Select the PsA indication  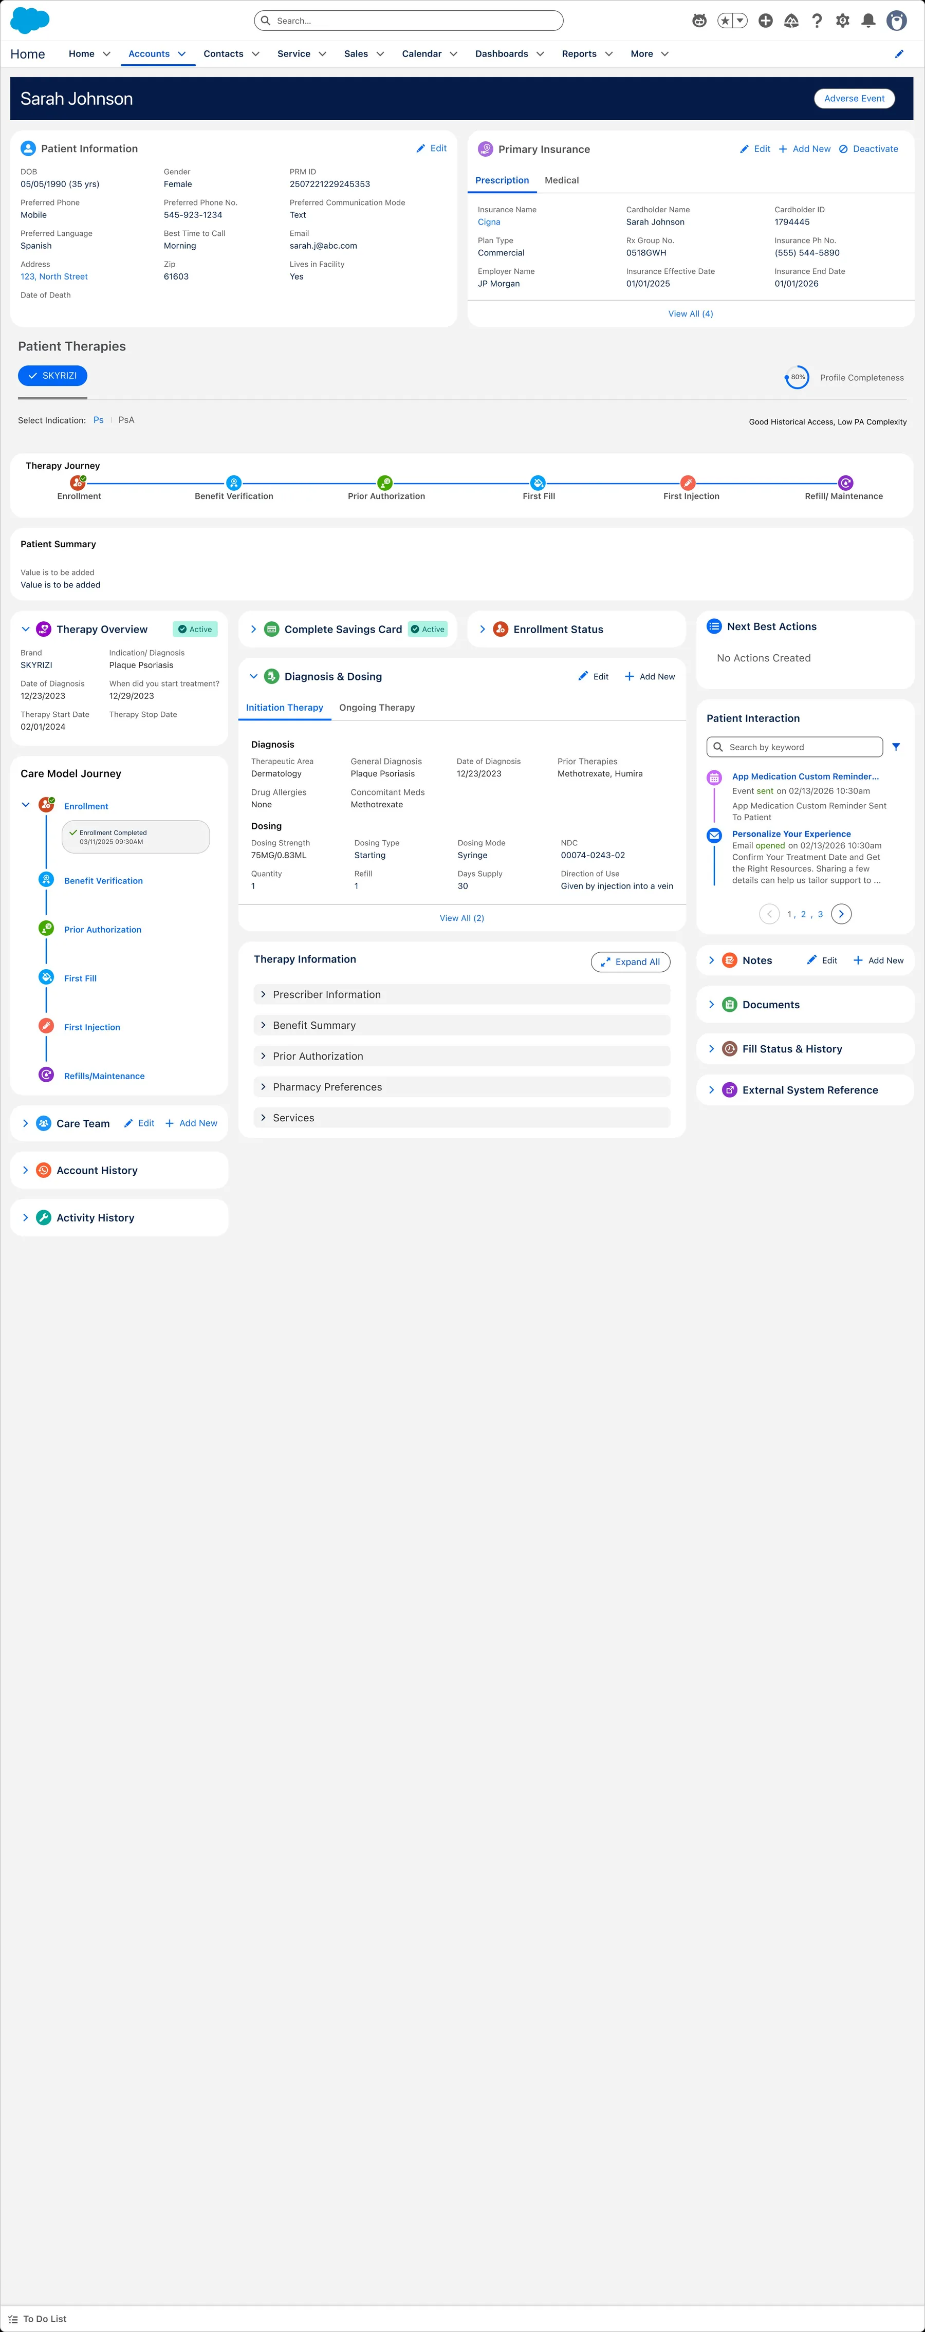pyautogui.click(x=127, y=420)
